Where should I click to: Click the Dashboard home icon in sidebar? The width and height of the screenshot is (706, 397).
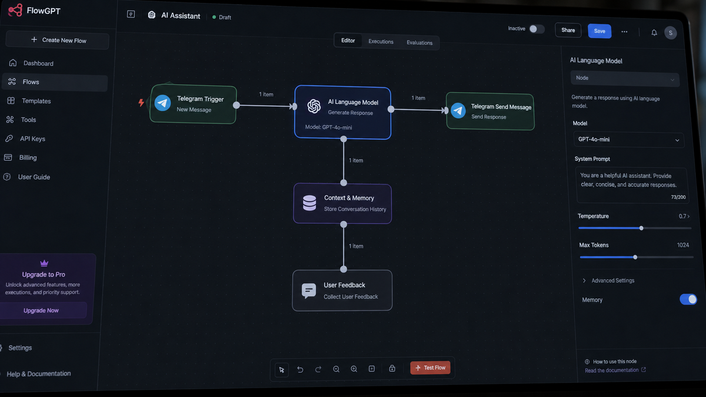(x=12, y=63)
